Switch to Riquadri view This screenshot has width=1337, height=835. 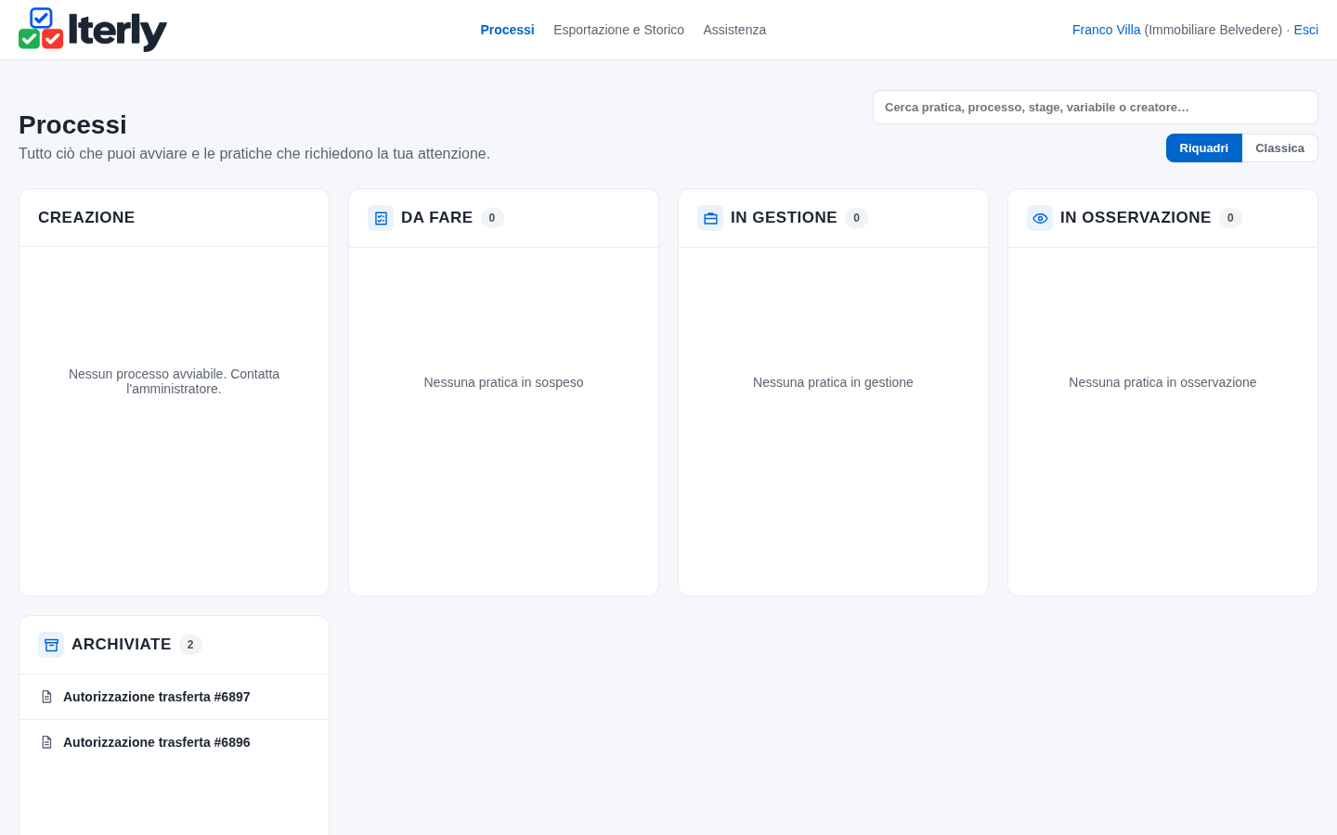[1203, 148]
